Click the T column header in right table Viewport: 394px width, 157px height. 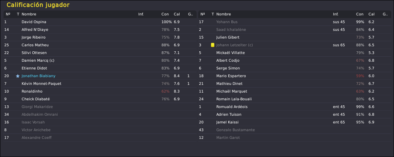212,14
